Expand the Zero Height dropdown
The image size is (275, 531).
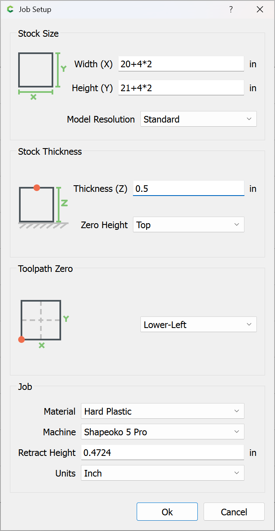click(x=188, y=225)
